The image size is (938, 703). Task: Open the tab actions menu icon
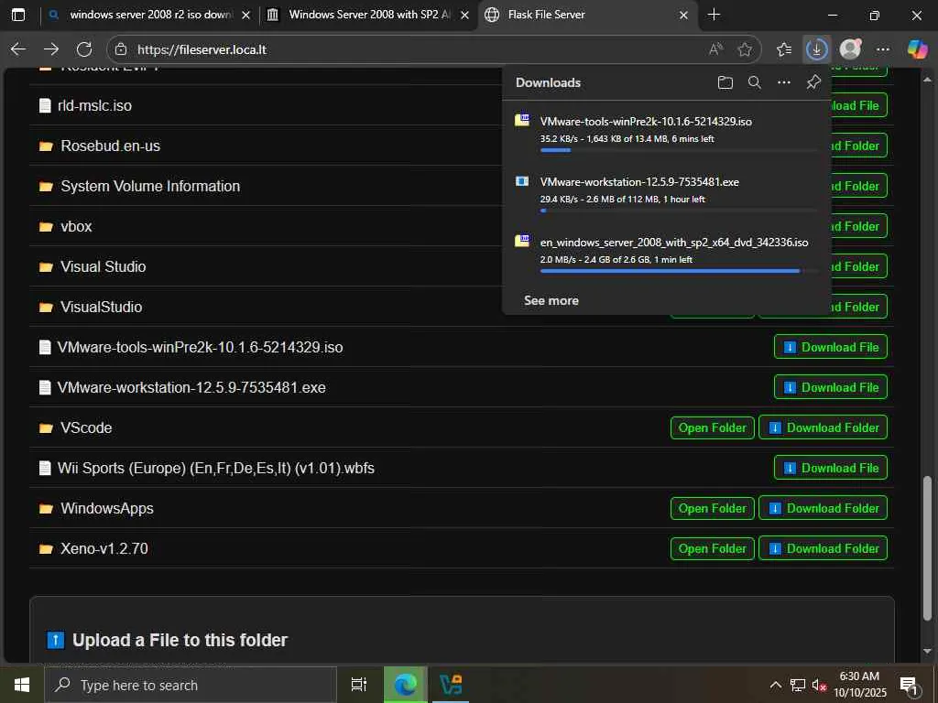point(18,15)
